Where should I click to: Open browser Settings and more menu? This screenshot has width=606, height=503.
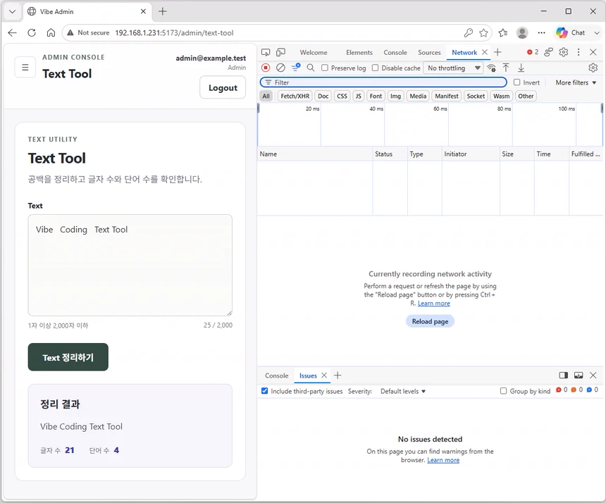coord(541,33)
